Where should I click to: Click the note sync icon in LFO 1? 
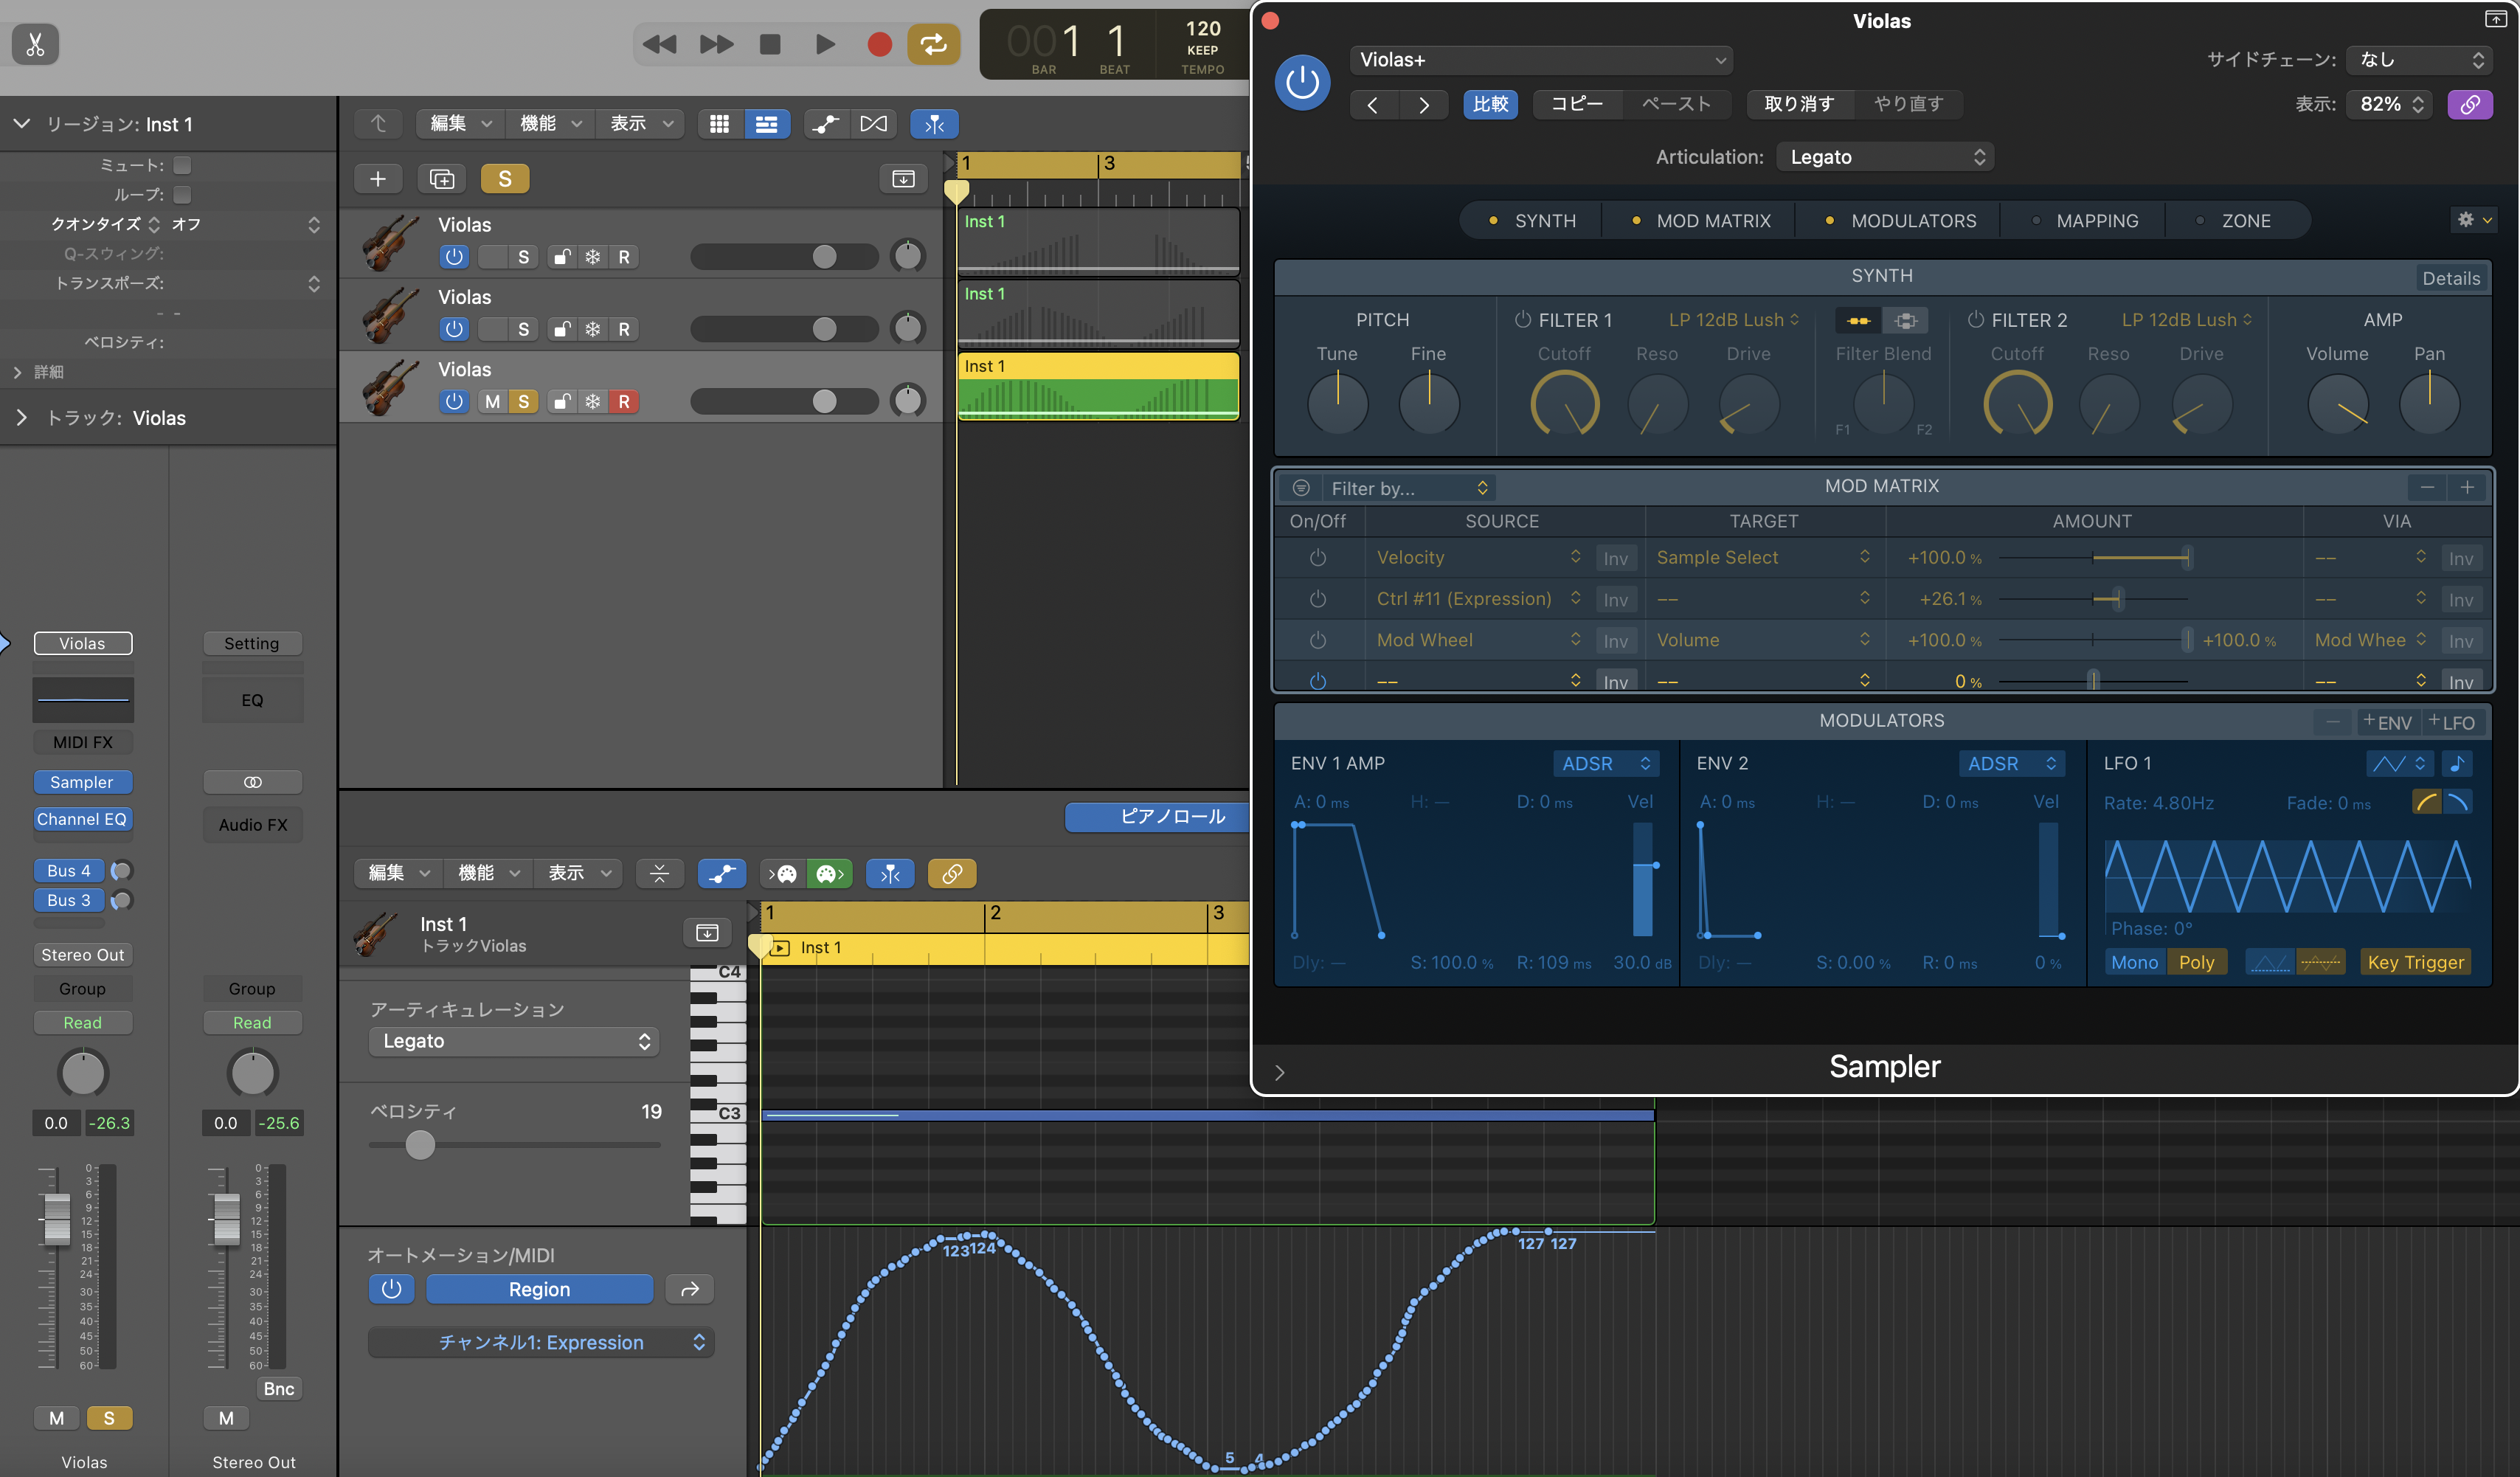coord(2457,764)
